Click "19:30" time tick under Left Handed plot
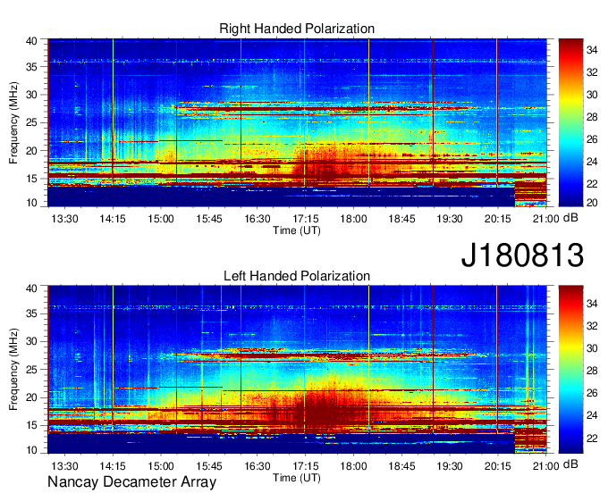 click(x=450, y=465)
